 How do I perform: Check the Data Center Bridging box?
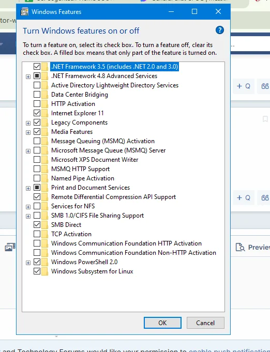click(x=37, y=95)
